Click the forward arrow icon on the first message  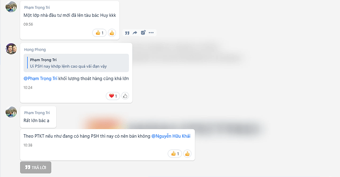coord(135,32)
